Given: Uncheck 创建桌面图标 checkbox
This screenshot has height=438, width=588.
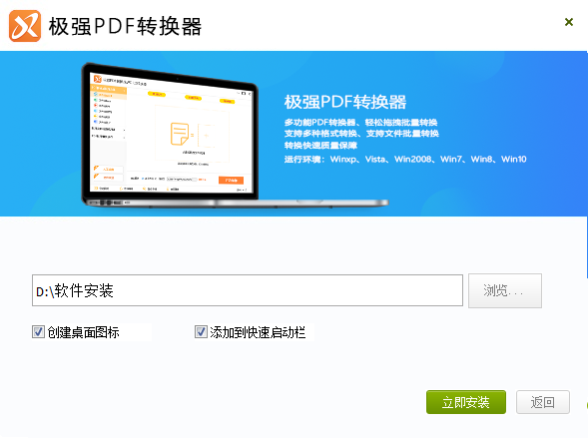Looking at the screenshot, I should click(x=38, y=331).
